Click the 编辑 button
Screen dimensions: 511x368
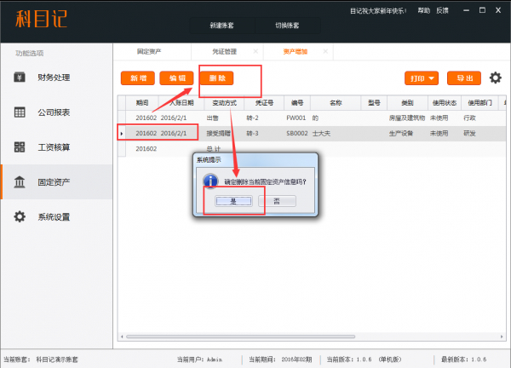click(x=176, y=78)
